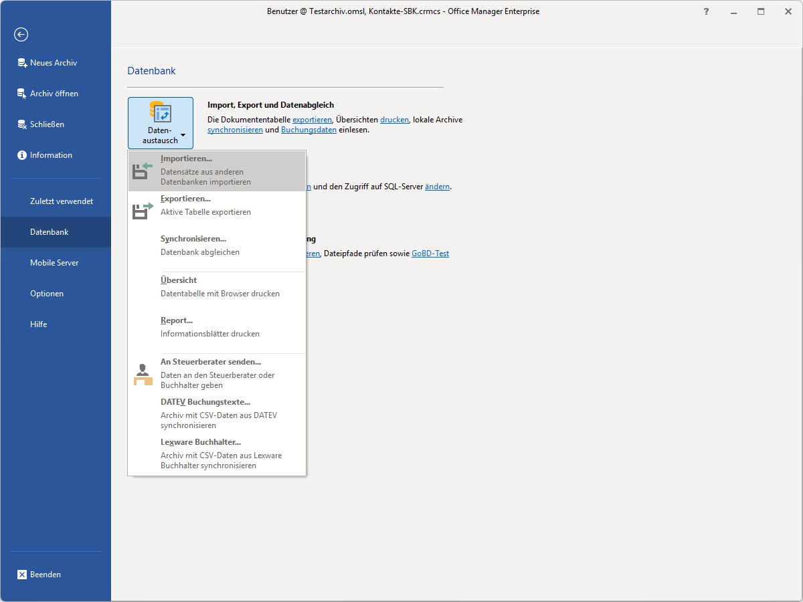Click the Buchungsdaten link
This screenshot has height=602, width=803.
(308, 130)
